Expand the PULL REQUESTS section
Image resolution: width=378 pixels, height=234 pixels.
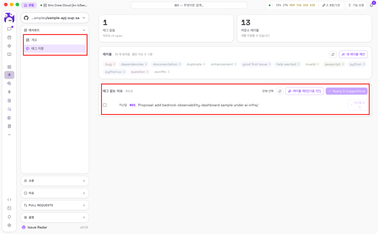click(x=55, y=205)
